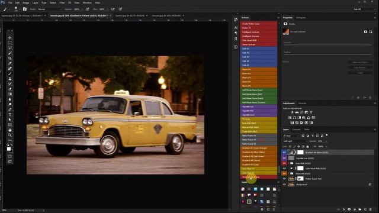The image size is (379, 213).
Task: Add a Levels adjustment
Action: pyautogui.click(x=297, y=112)
